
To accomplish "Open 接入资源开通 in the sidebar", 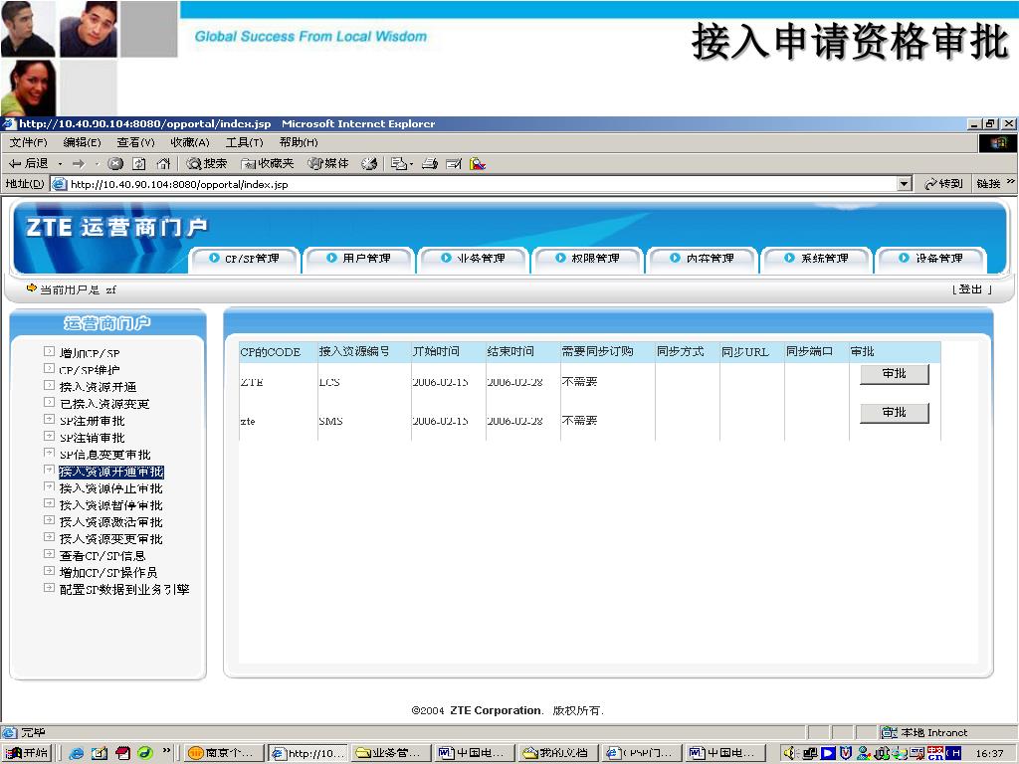I will click(x=99, y=387).
